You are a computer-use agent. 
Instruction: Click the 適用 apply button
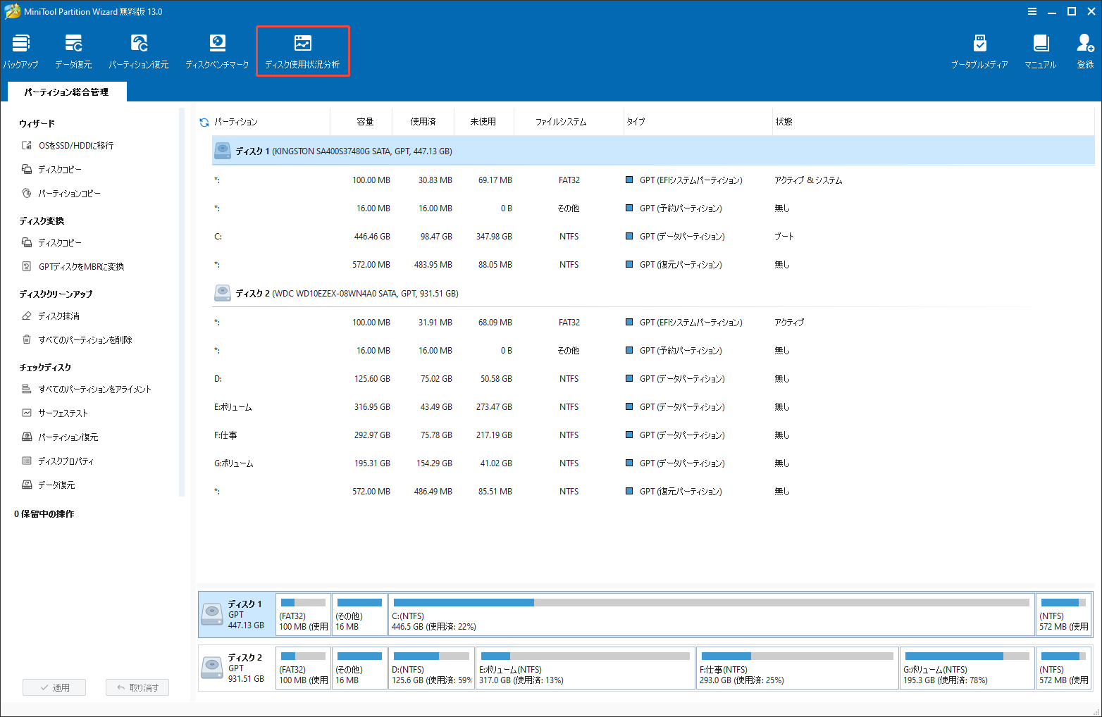(54, 687)
